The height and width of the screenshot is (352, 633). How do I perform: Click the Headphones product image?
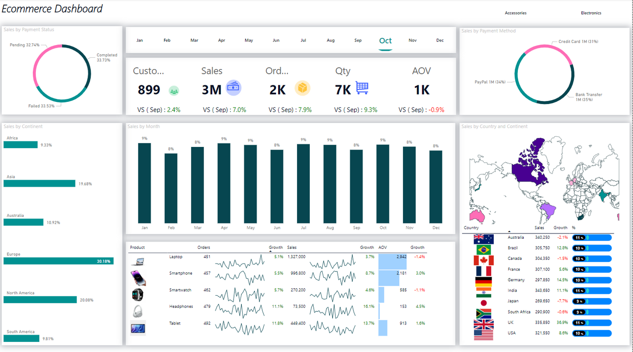(138, 311)
